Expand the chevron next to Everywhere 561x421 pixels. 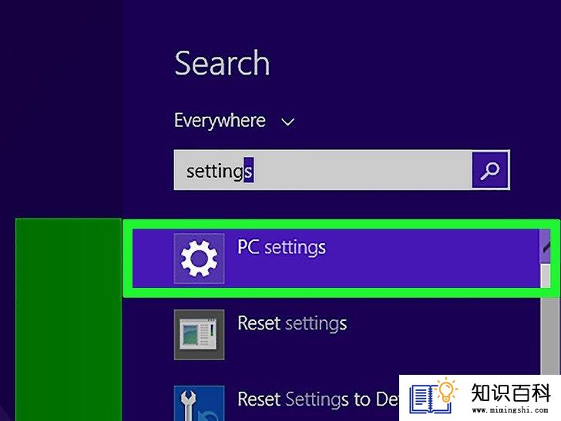pyautogui.click(x=287, y=122)
